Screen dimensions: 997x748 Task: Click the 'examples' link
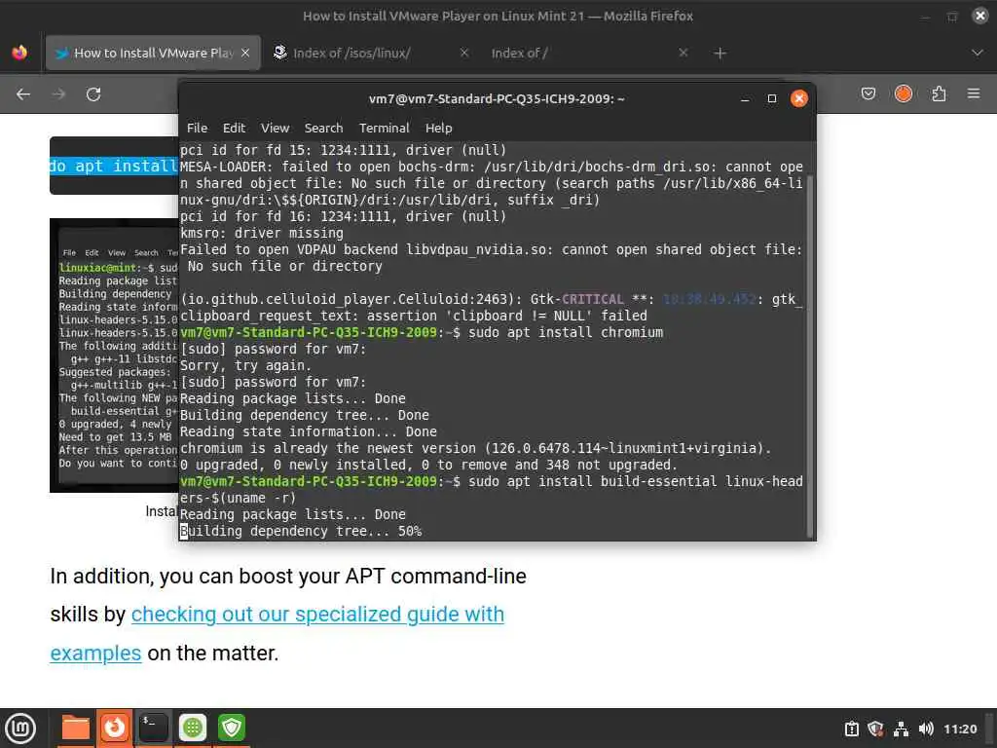click(x=95, y=654)
